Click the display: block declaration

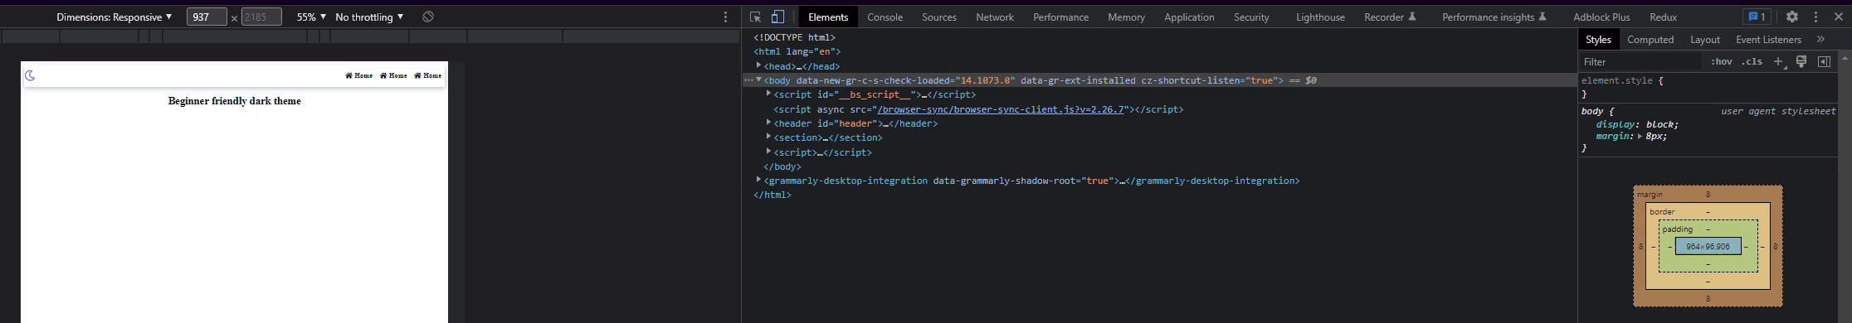point(1637,124)
